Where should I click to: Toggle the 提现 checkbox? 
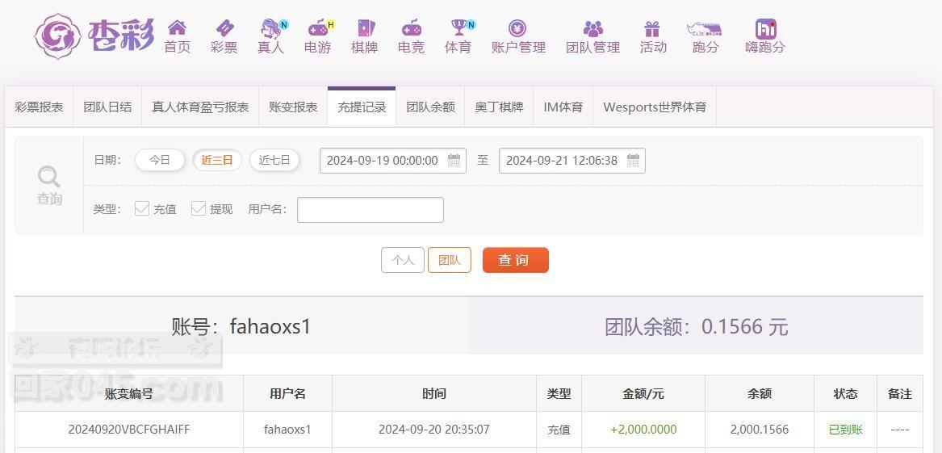199,208
